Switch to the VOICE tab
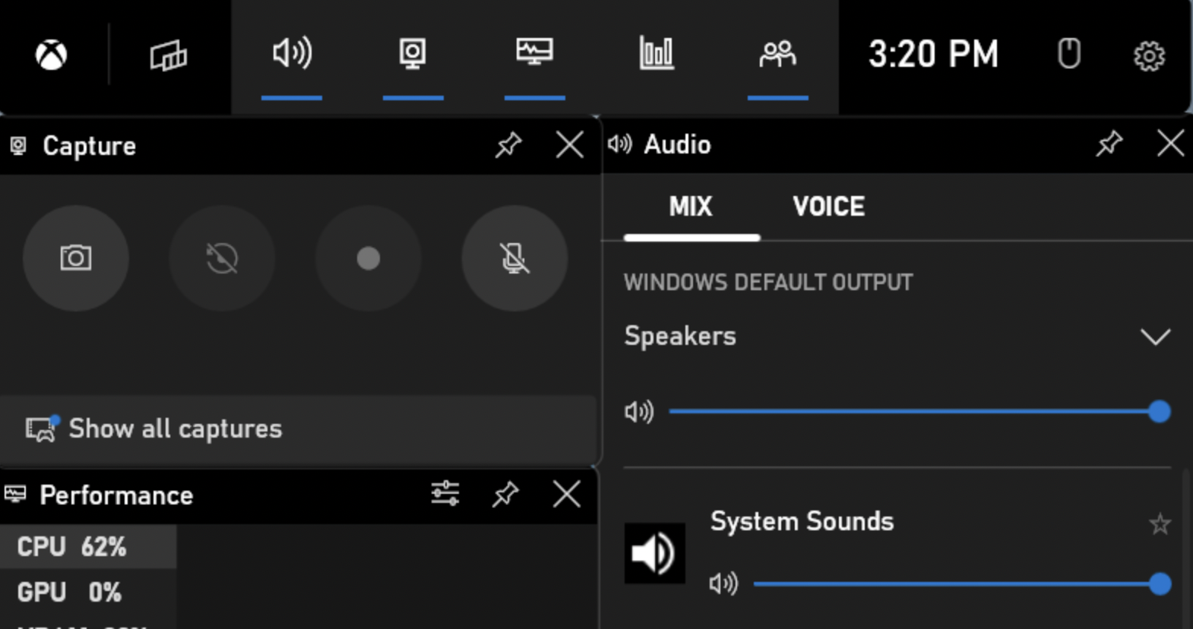This screenshot has width=1193, height=629. point(828,207)
